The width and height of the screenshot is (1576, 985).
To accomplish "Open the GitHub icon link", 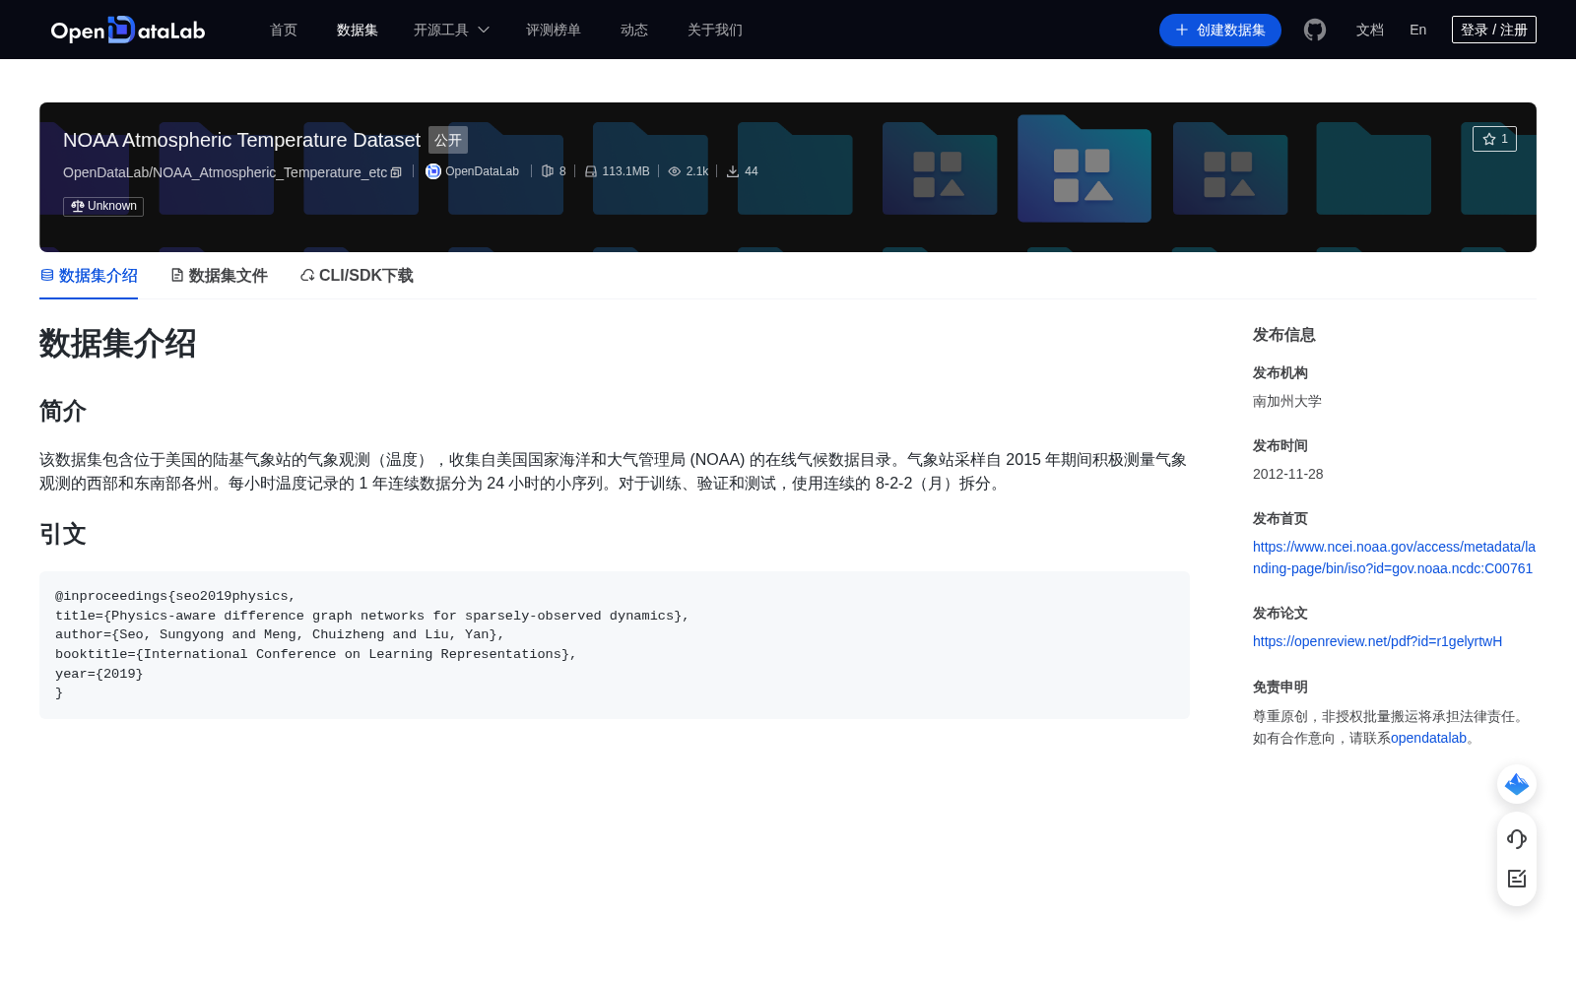I will point(1315,30).
